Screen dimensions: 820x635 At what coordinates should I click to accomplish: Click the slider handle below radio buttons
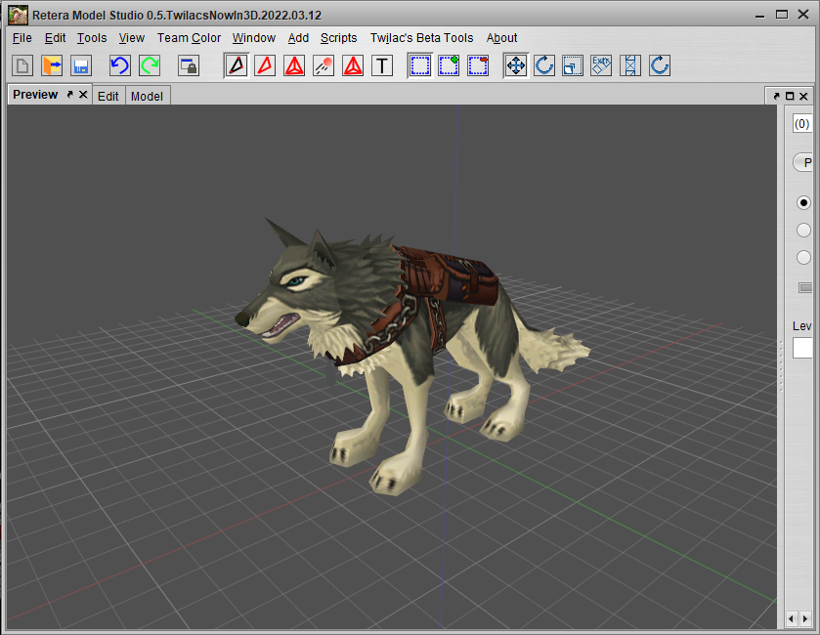pyautogui.click(x=806, y=287)
